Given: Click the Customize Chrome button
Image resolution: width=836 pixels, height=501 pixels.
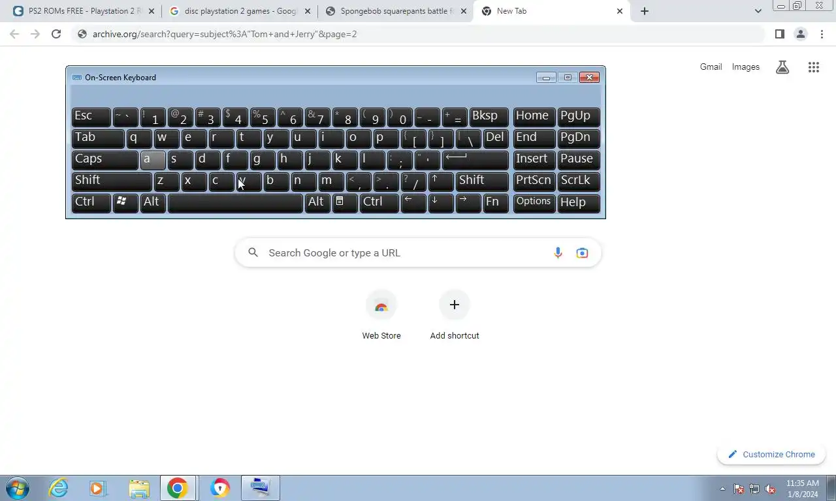Looking at the screenshot, I should (x=771, y=455).
